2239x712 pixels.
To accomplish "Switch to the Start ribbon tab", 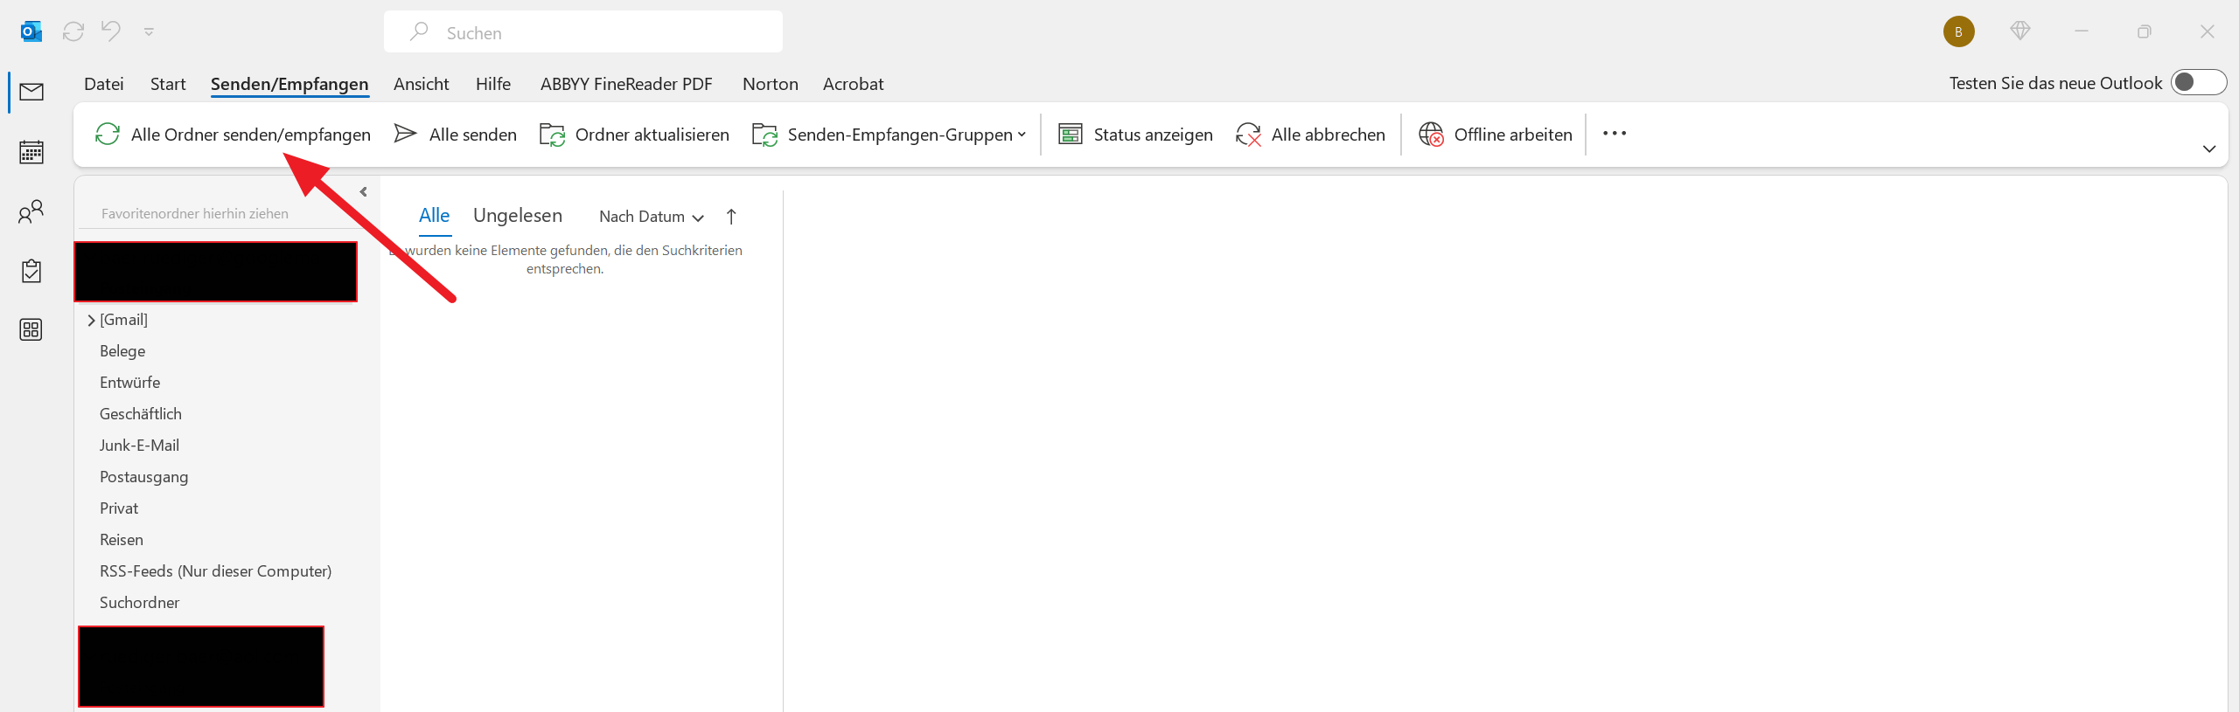I will click(x=168, y=84).
